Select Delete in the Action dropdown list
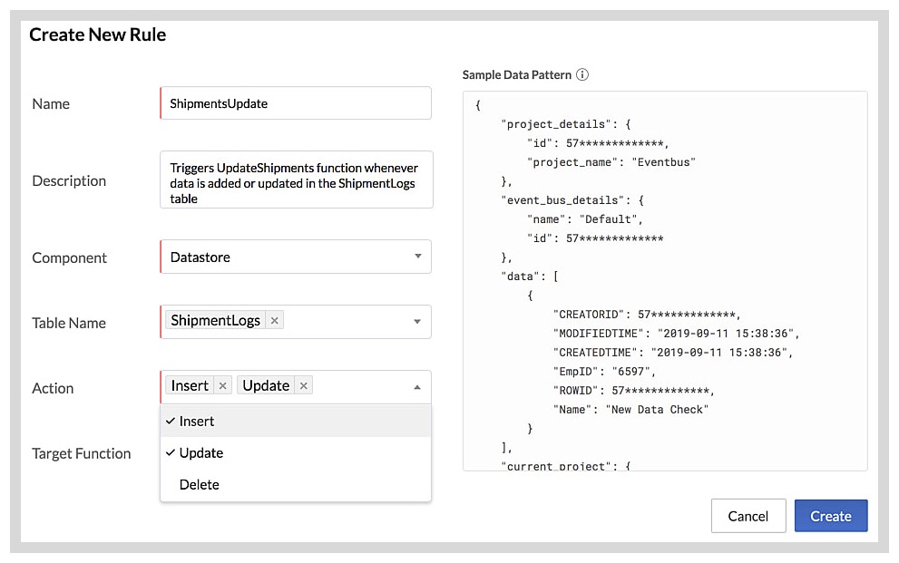Image resolution: width=899 pixels, height=563 pixels. [x=200, y=484]
